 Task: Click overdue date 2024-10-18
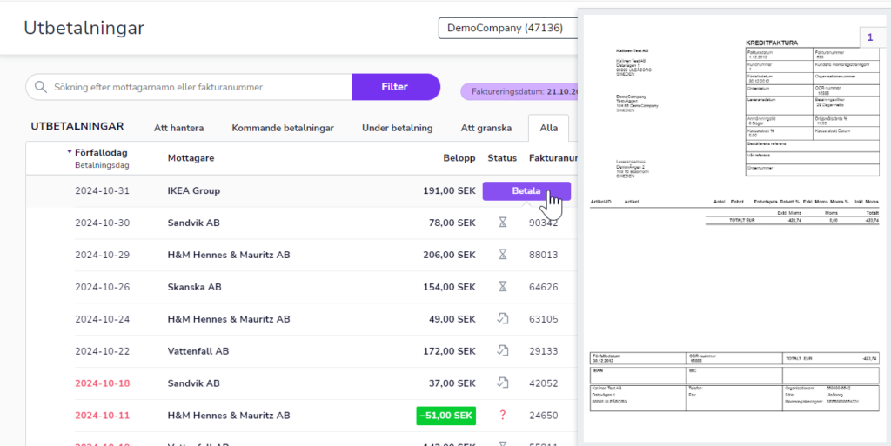[x=103, y=383]
